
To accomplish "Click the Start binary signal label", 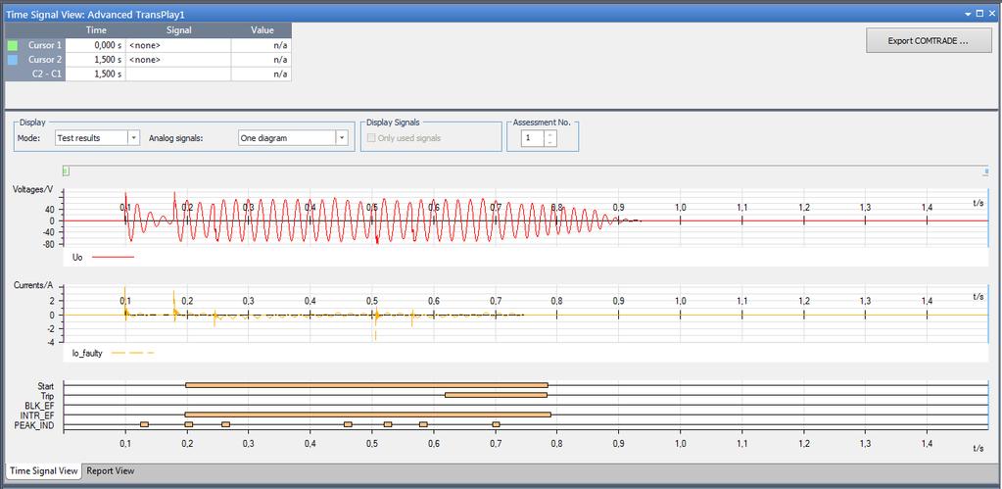I will [x=46, y=386].
